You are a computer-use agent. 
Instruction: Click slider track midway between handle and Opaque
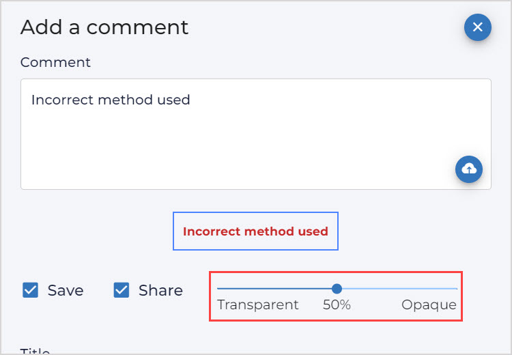(x=396, y=289)
